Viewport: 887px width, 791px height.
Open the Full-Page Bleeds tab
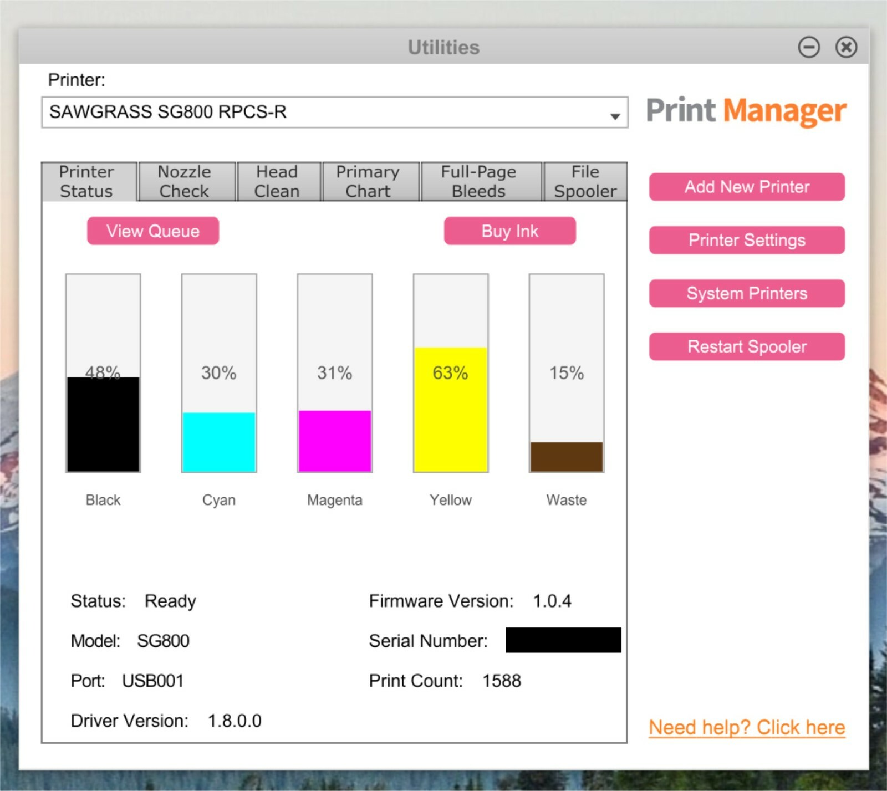pyautogui.click(x=481, y=181)
